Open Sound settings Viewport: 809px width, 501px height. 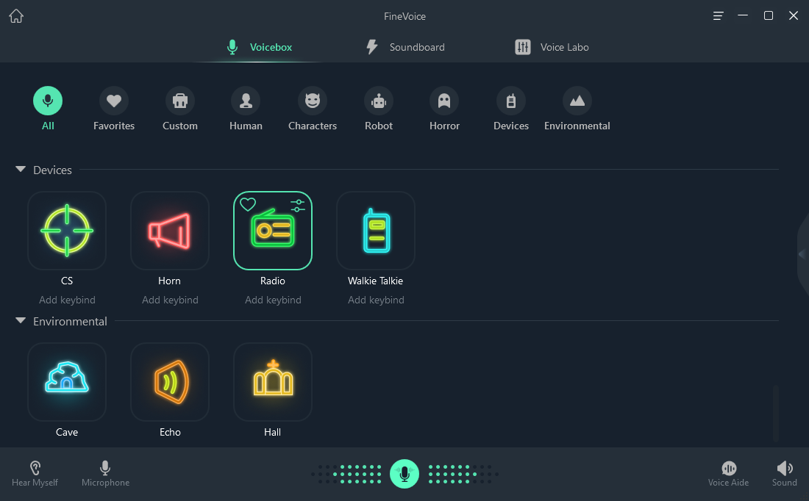point(784,474)
